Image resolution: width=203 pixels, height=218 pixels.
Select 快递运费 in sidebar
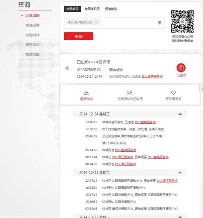(32, 25)
